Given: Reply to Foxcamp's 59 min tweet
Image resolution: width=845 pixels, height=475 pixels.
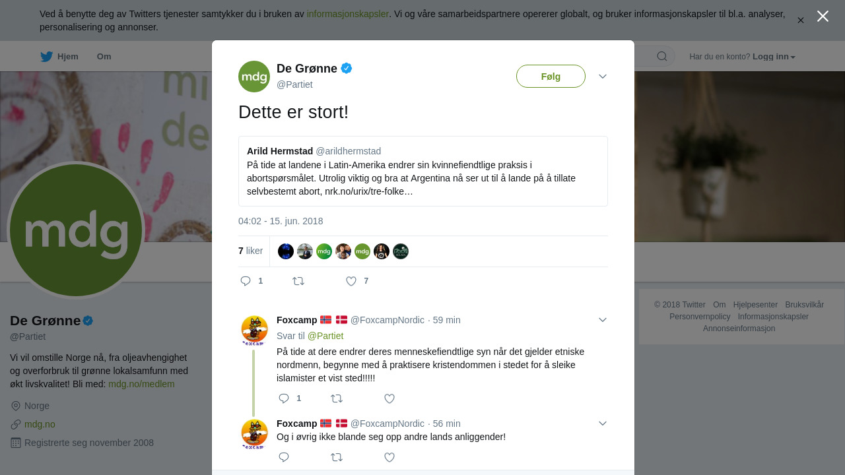Looking at the screenshot, I should [284, 398].
